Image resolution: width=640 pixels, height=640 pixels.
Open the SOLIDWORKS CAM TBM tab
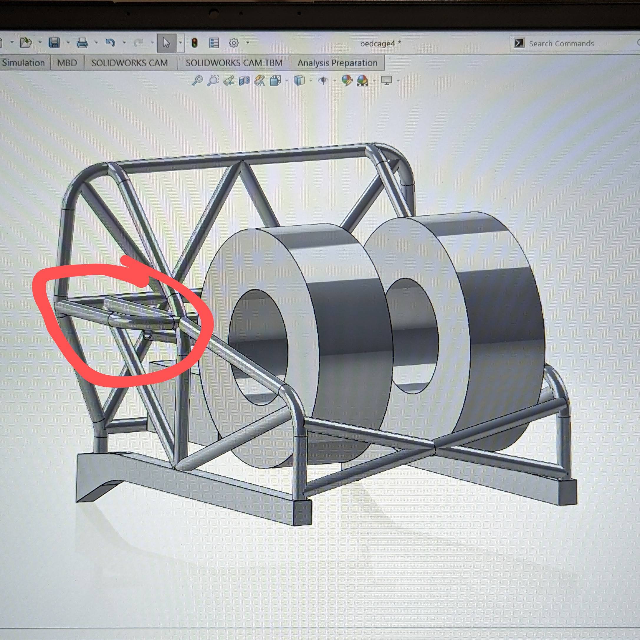point(234,63)
